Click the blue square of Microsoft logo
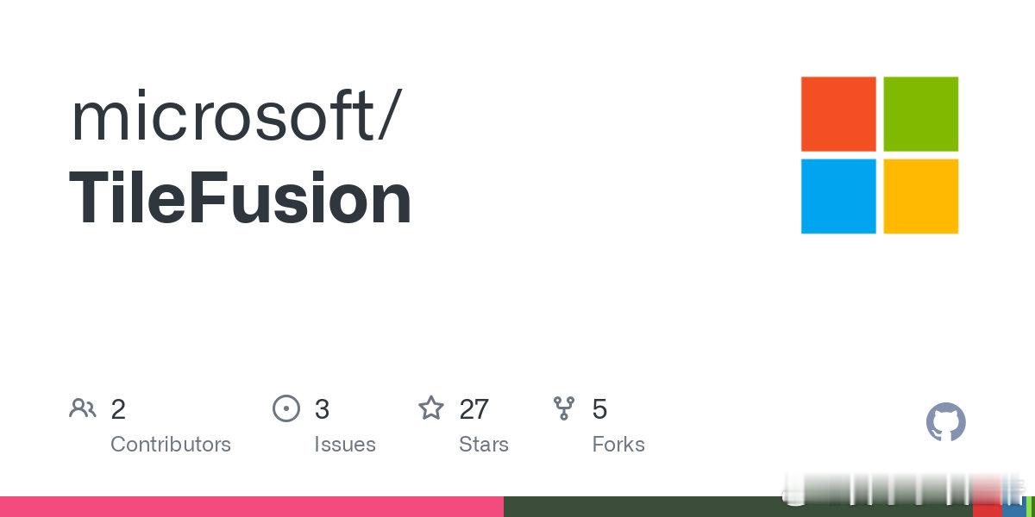Viewport: 1035px width, 517px height. tap(838, 196)
